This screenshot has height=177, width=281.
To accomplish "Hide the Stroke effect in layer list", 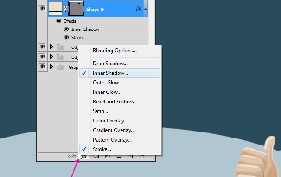I will point(66,38).
